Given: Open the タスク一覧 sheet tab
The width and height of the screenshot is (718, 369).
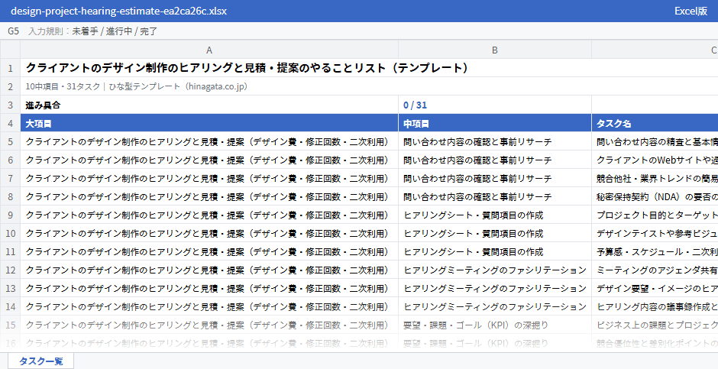Looking at the screenshot, I should (40, 361).
